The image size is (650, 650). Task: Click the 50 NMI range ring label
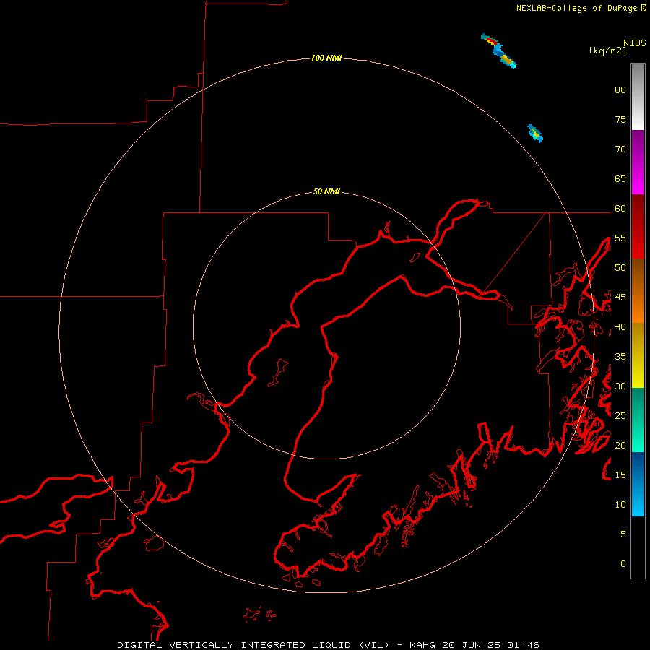326,191
